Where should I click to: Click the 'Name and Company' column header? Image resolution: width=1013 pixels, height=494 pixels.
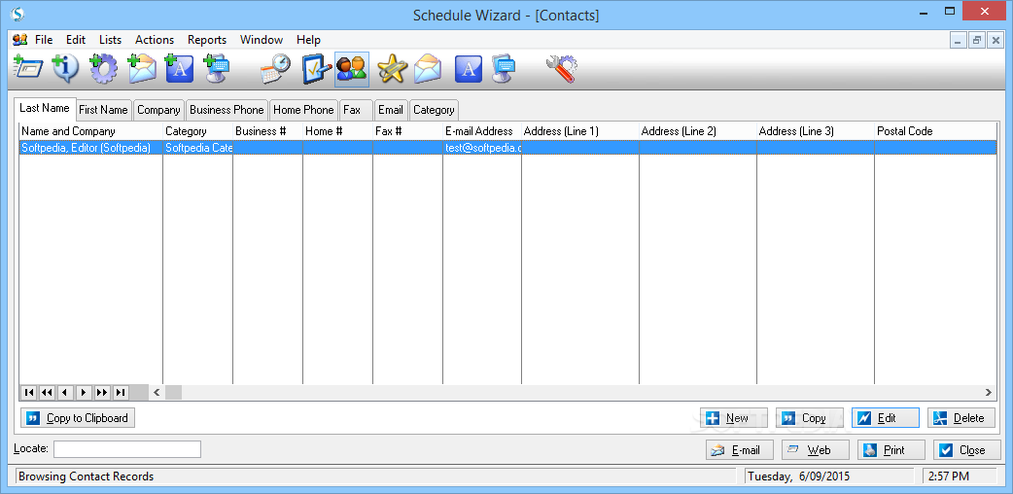[x=90, y=131]
